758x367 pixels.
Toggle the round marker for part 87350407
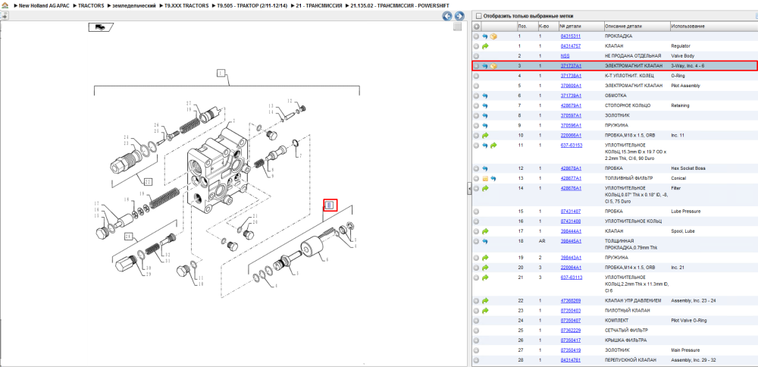click(x=476, y=321)
